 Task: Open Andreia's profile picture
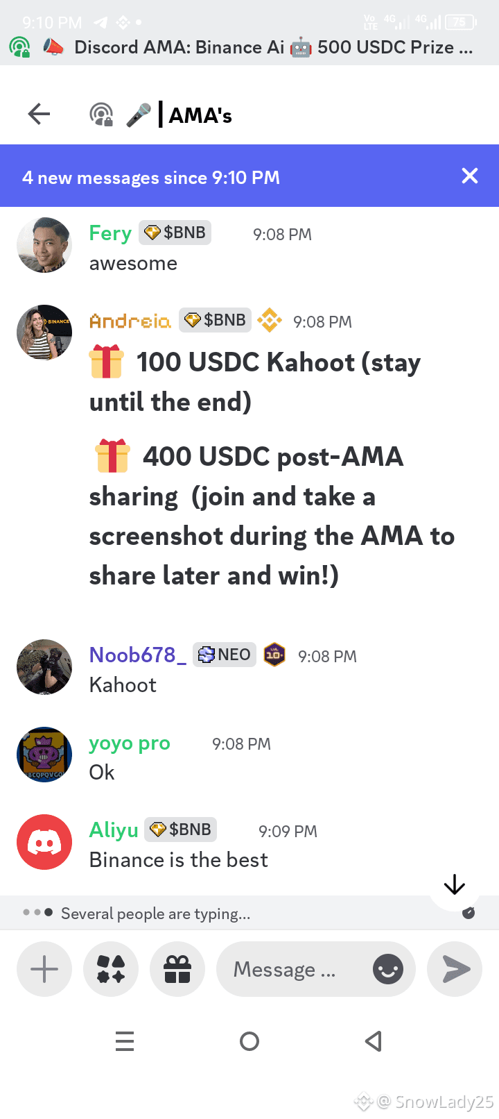[x=44, y=333]
